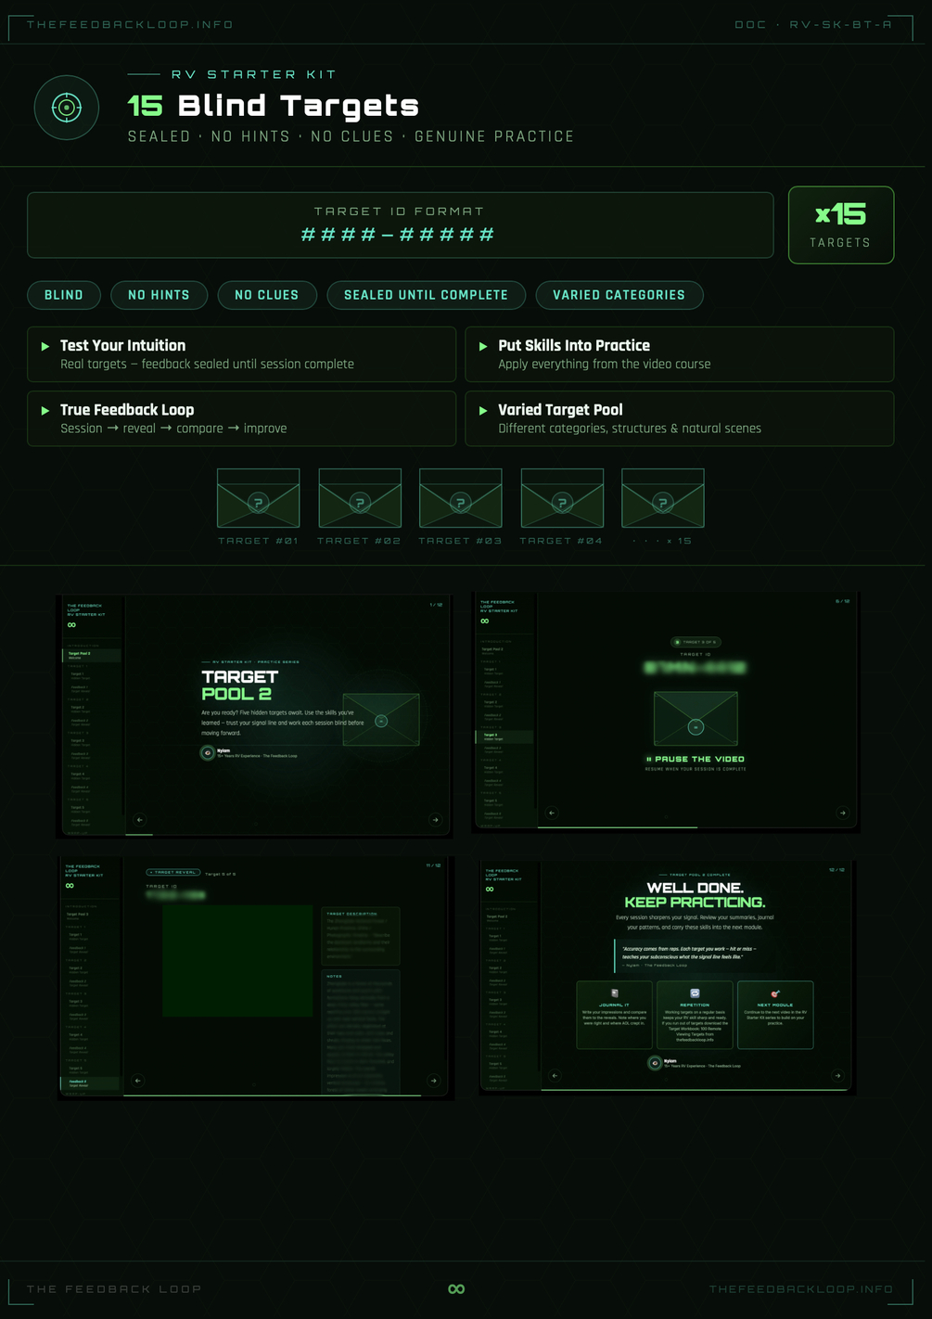Open the sealed envelope labeled TARGET #02
932x1319 pixels.
pyautogui.click(x=360, y=498)
